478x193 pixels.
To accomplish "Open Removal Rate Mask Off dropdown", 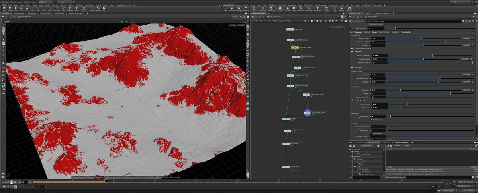I will (x=466, y=39).
